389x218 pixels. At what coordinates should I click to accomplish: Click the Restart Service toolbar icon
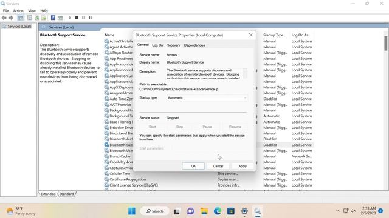[91, 18]
